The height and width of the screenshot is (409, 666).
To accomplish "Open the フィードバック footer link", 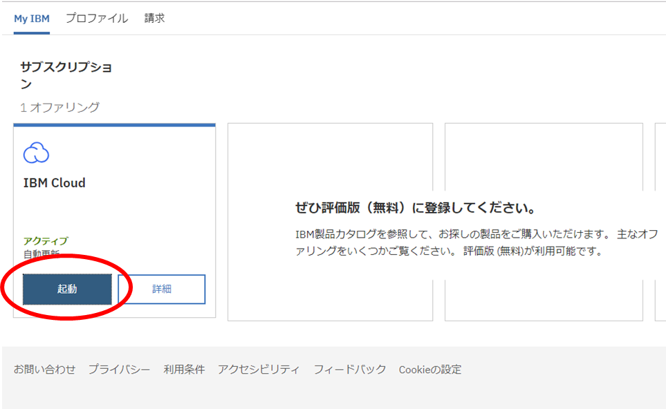I will coord(349,370).
